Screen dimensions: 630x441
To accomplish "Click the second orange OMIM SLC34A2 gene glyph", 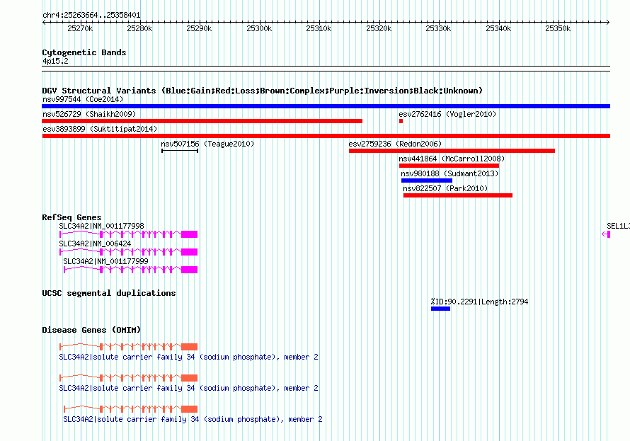I will click(x=129, y=378).
